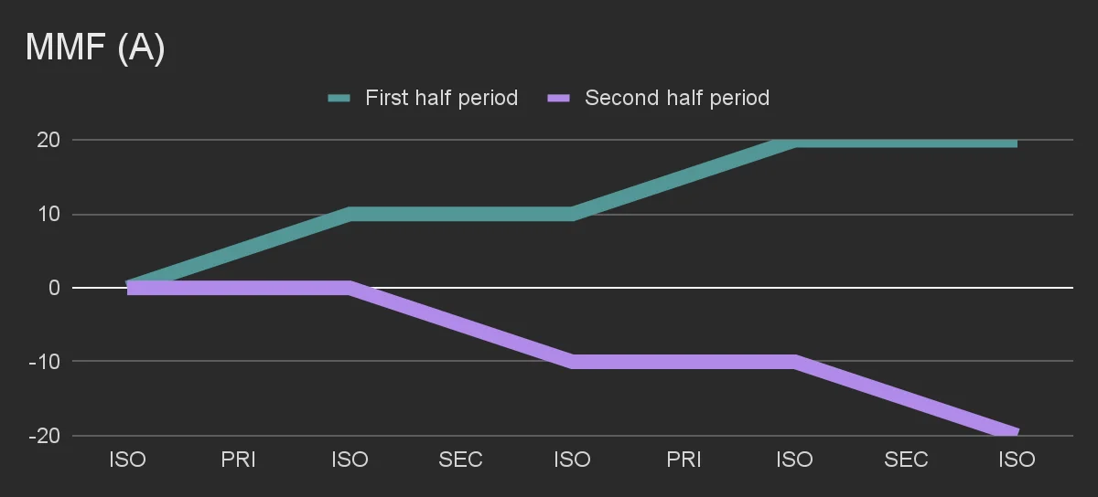Image resolution: width=1098 pixels, height=497 pixels.
Task: Click the chart title MMF (A)
Action: pos(95,48)
